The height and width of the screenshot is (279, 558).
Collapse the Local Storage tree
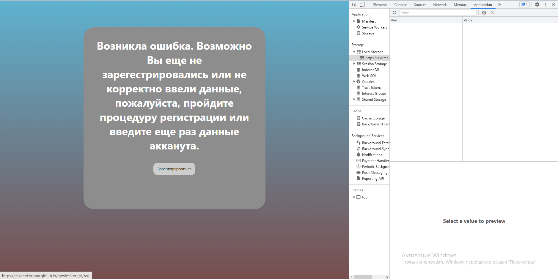click(x=354, y=51)
